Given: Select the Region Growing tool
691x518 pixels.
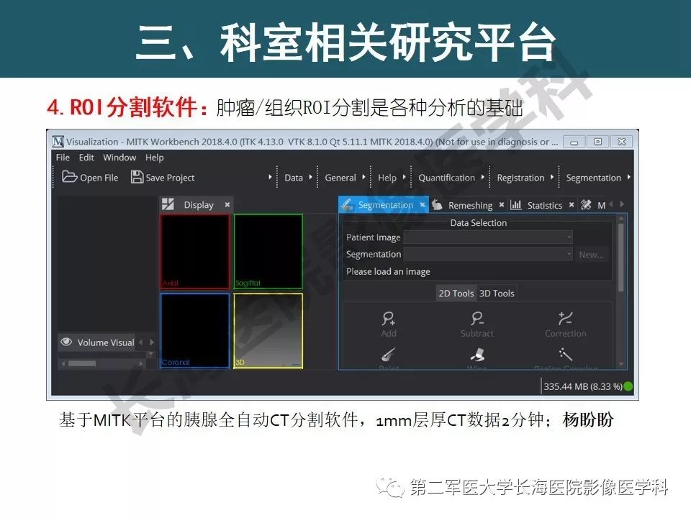Looking at the screenshot, I should [x=566, y=357].
